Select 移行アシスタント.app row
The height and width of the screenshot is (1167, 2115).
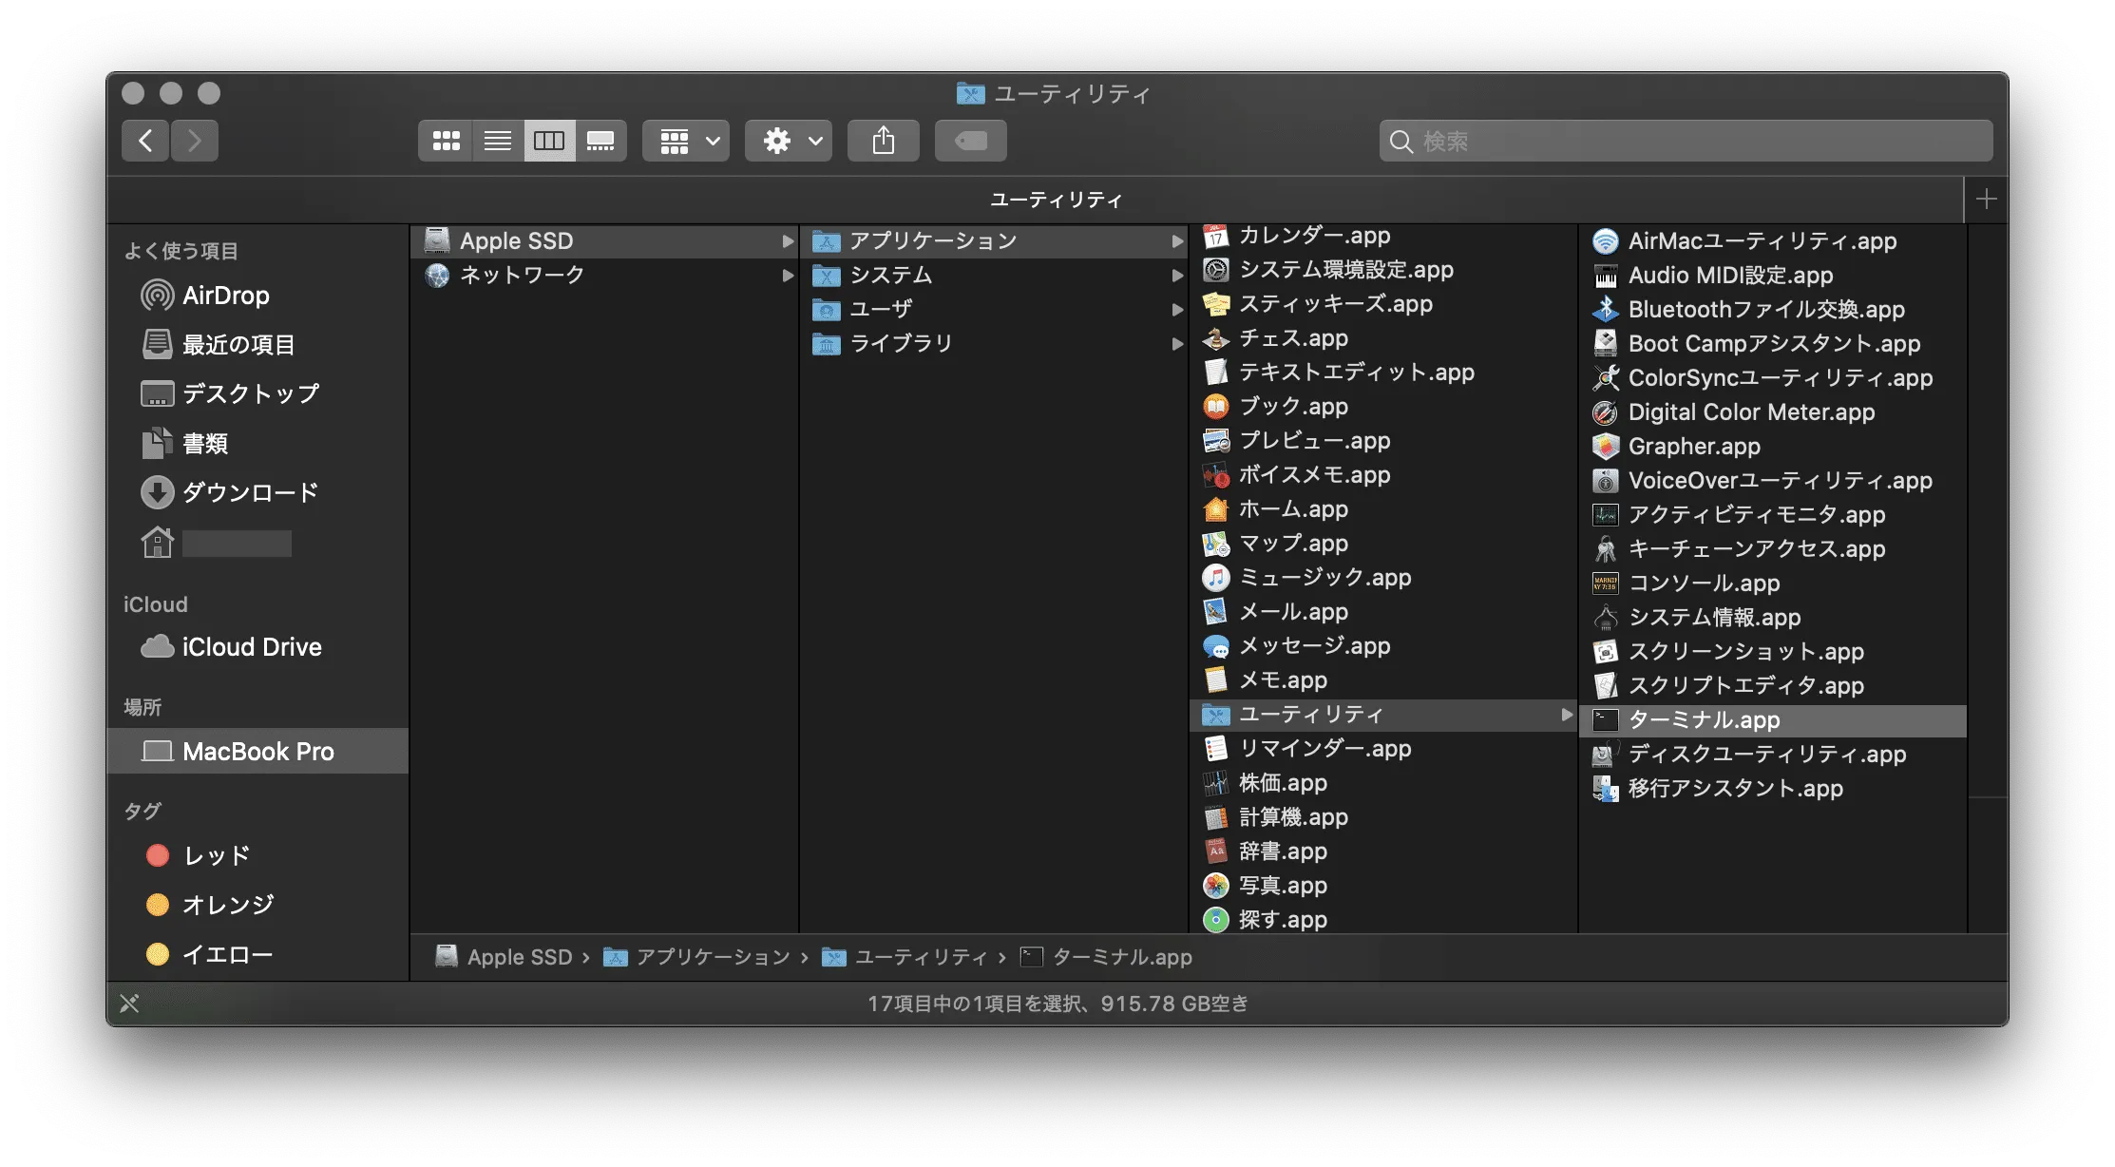pyautogui.click(x=1773, y=789)
